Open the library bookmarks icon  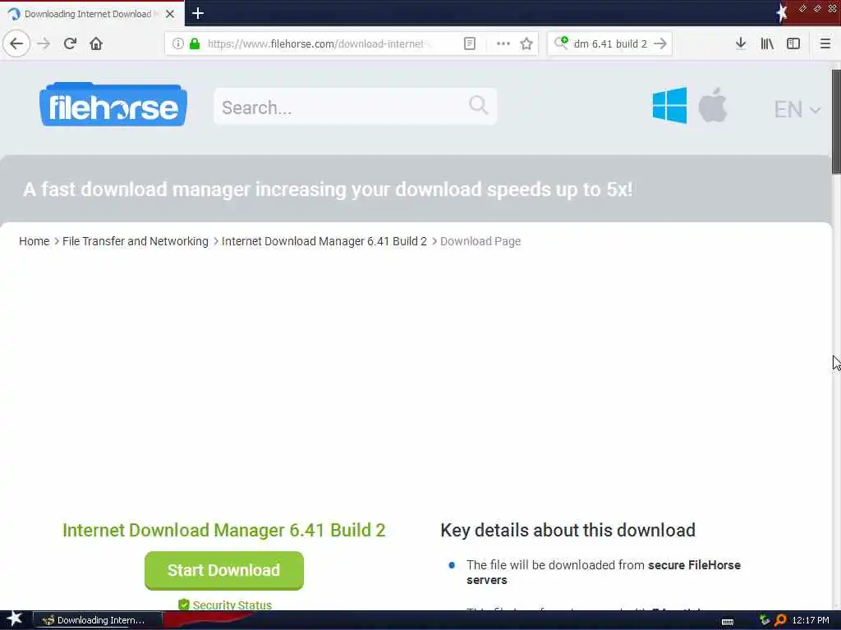pyautogui.click(x=767, y=43)
